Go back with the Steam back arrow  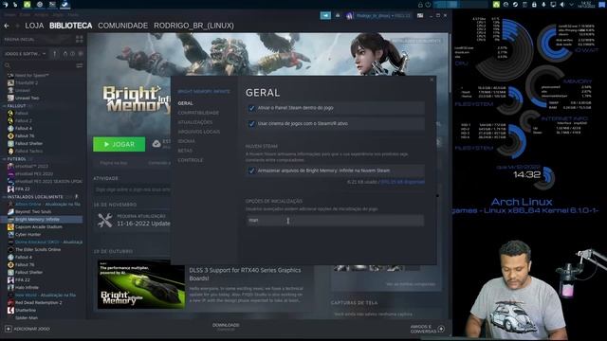coord(7,26)
